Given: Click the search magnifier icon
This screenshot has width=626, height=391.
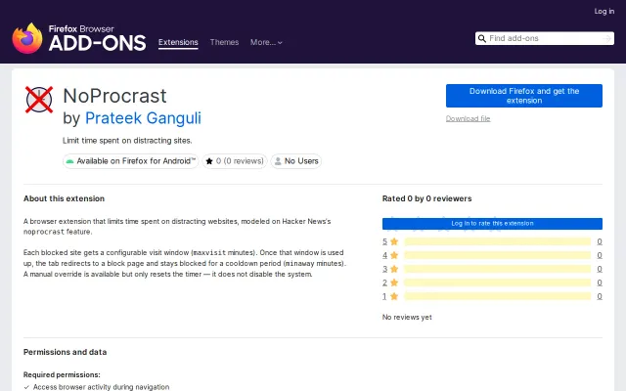Looking at the screenshot, I should tap(482, 38).
